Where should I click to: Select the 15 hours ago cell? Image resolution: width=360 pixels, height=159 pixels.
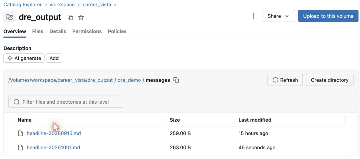pyautogui.click(x=253, y=133)
